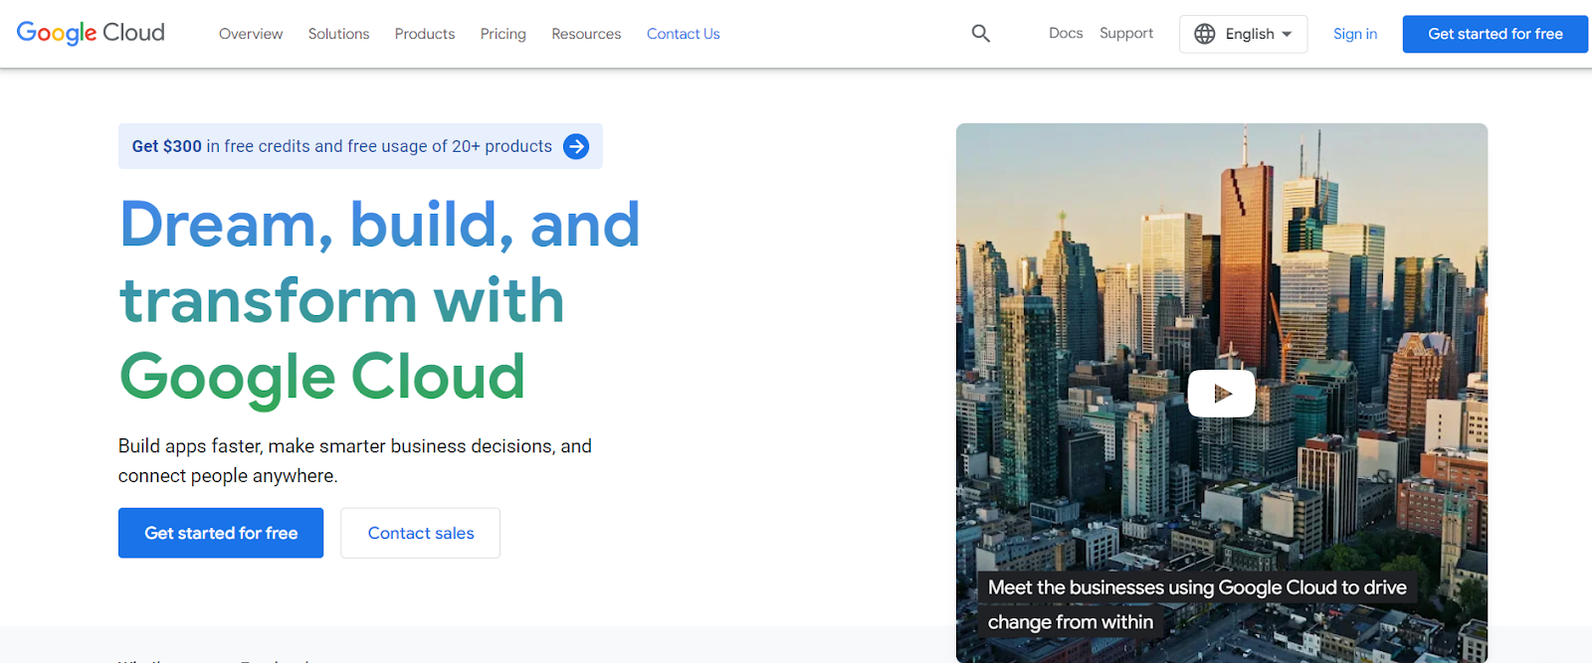
Task: Open the Docs link
Action: click(x=1066, y=33)
